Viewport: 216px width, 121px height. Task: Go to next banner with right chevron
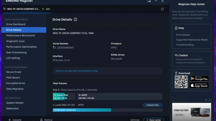click(210, 100)
